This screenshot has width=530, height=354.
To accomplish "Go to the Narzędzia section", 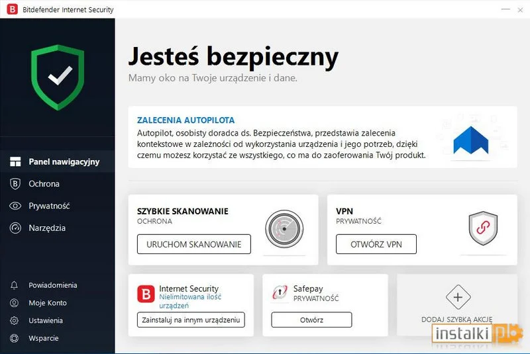I will click(x=46, y=228).
